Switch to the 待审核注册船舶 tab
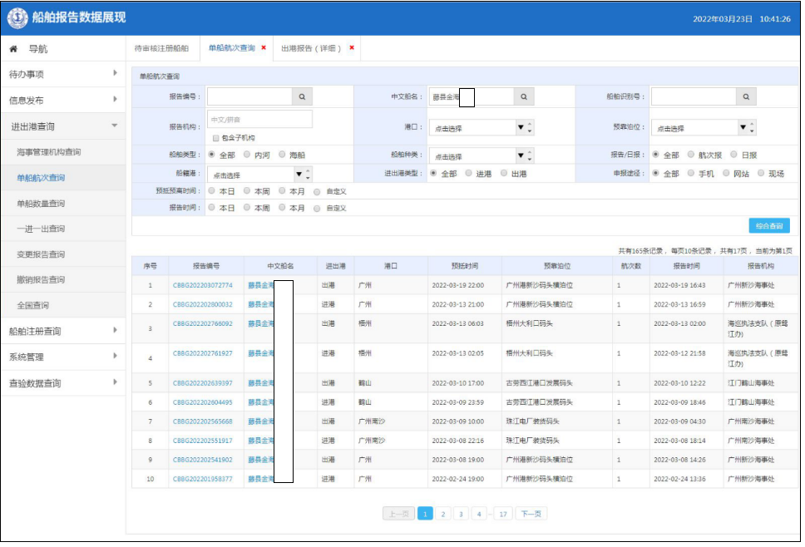The height and width of the screenshot is (547, 805). [x=161, y=49]
